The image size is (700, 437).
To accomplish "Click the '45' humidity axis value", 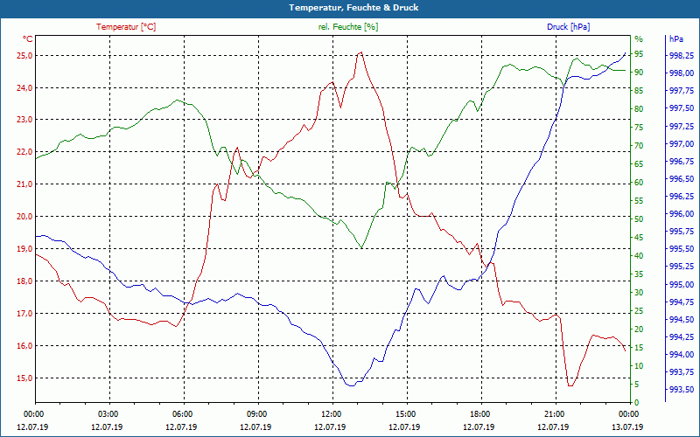I will [x=639, y=238].
